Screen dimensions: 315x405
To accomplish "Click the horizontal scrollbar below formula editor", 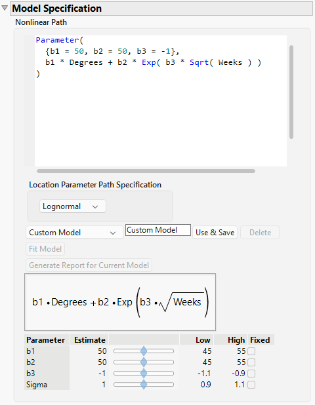I will 146,171.
